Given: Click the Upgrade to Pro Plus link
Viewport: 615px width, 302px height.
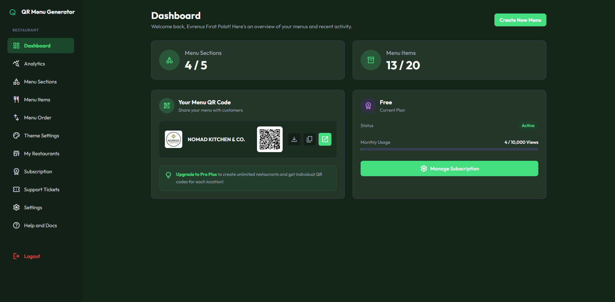Looking at the screenshot, I should [x=196, y=174].
